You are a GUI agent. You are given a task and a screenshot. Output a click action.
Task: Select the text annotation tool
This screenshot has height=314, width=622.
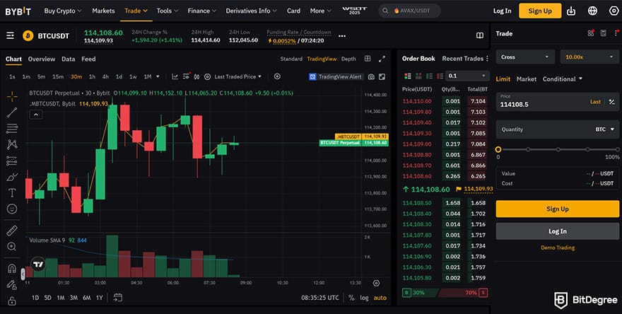click(x=12, y=193)
